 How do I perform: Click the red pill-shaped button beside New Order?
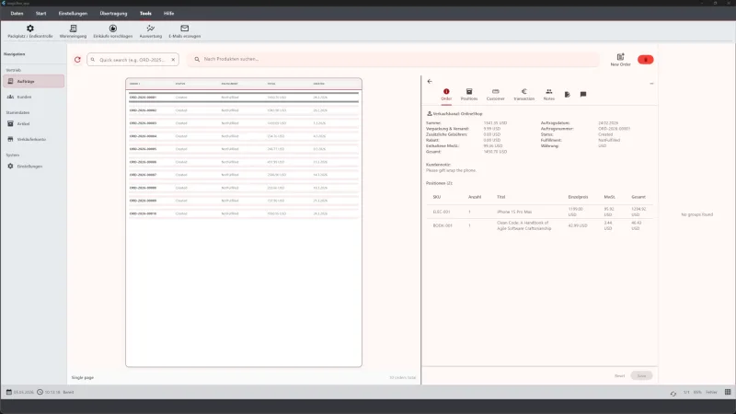coord(646,60)
